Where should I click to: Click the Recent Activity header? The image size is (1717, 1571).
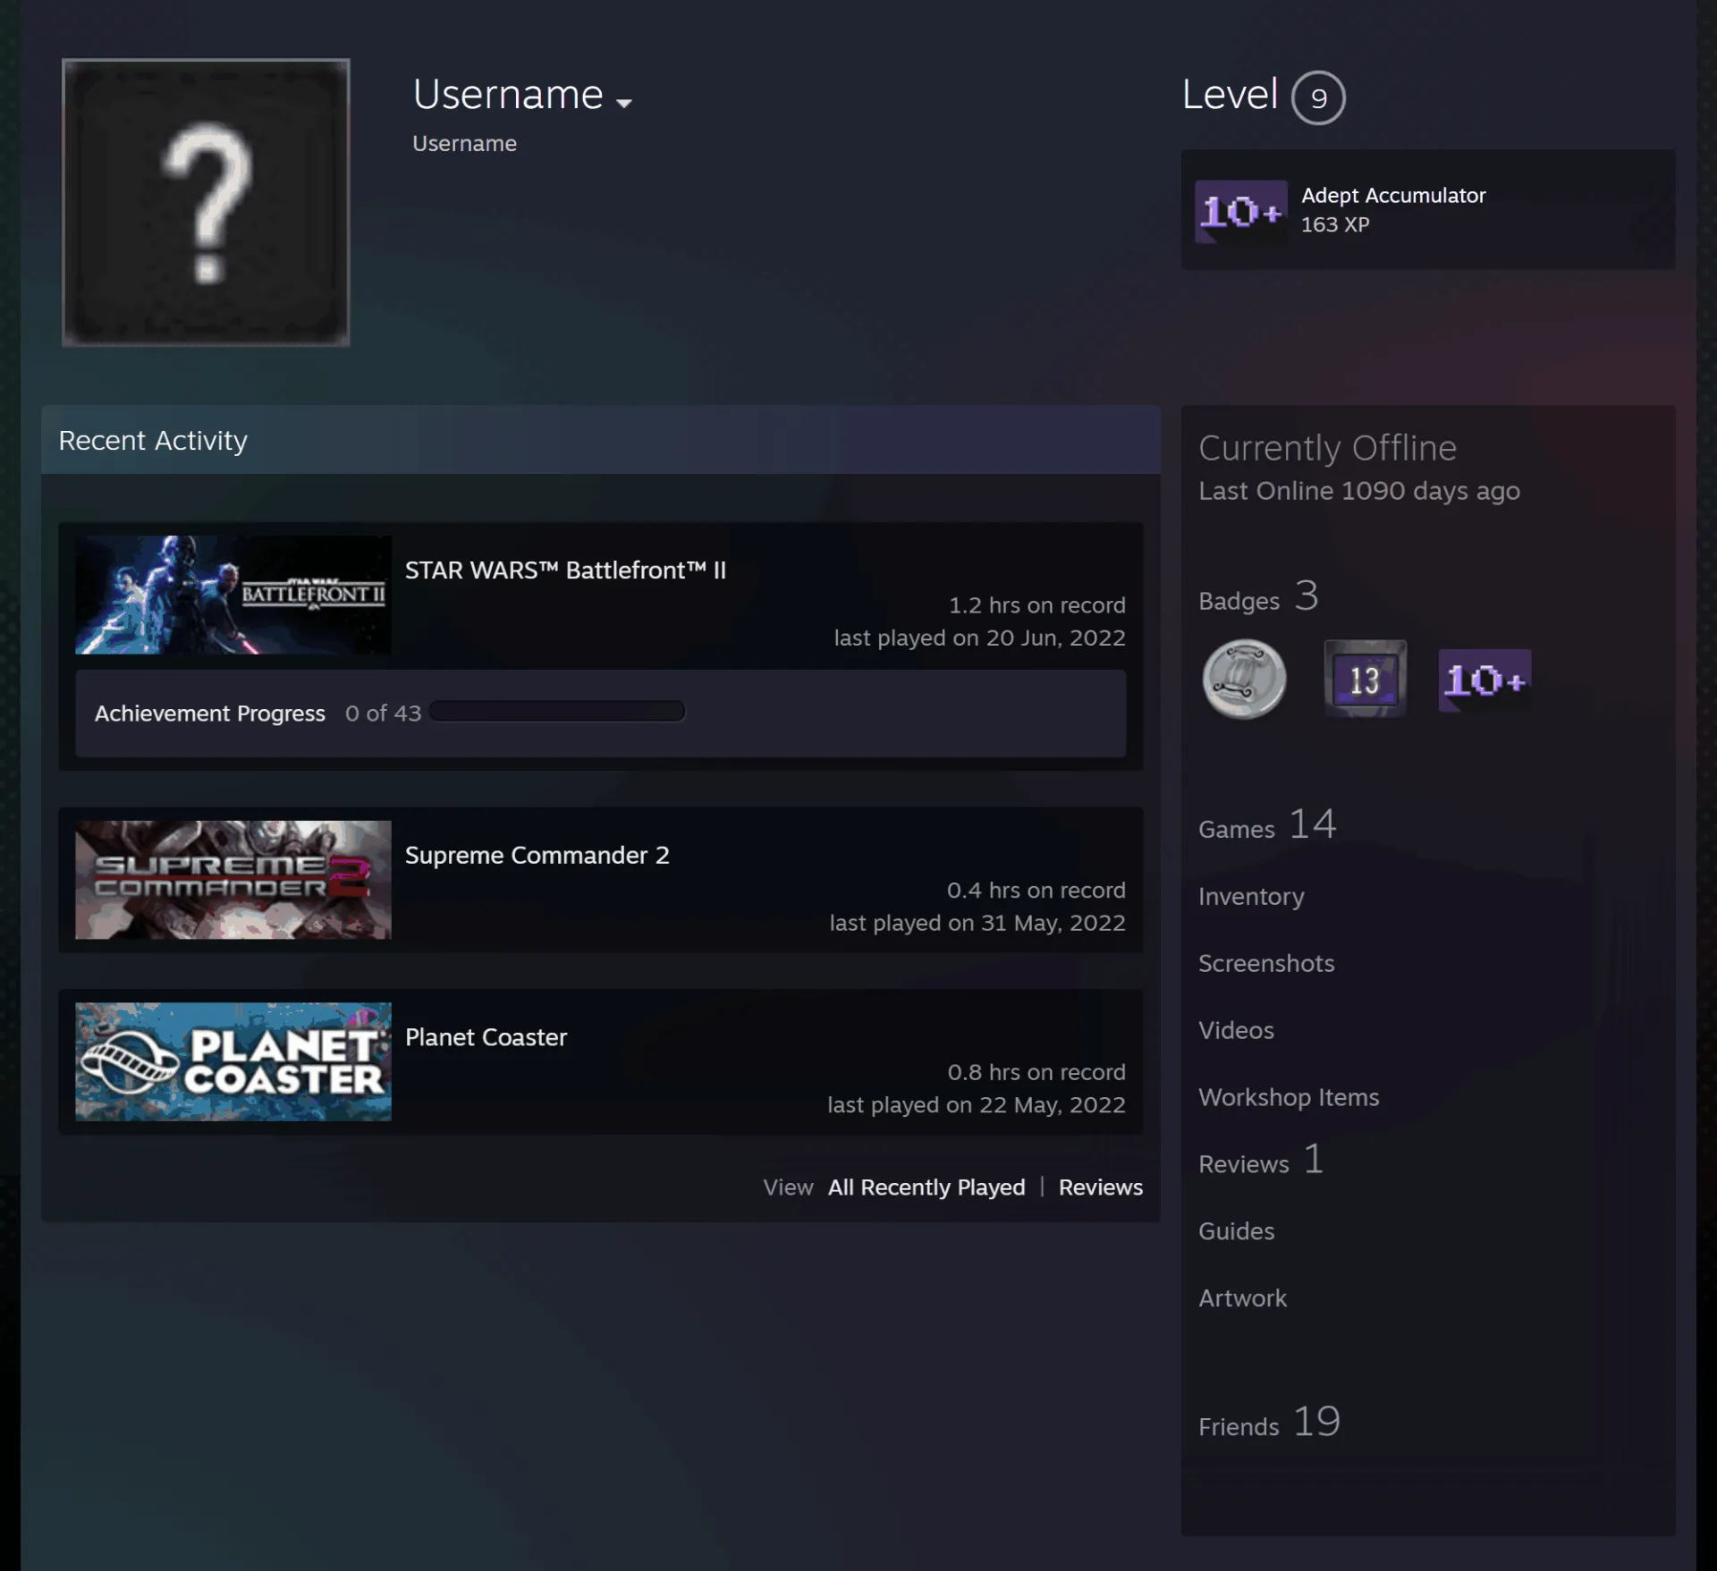pos(601,440)
